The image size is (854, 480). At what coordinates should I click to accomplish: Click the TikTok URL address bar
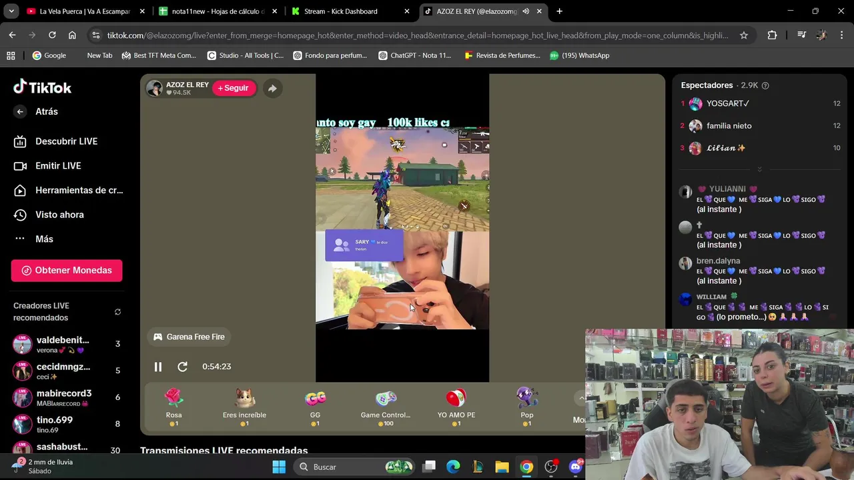pyautogui.click(x=418, y=35)
